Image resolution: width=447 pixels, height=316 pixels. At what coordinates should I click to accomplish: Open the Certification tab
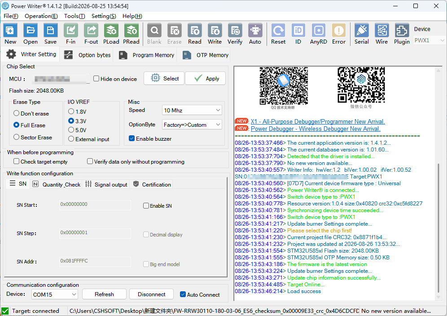(152, 184)
